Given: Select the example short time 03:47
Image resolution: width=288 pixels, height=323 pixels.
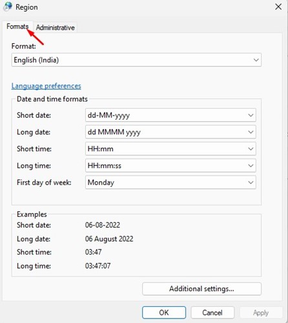Looking at the screenshot, I should 93,252.
